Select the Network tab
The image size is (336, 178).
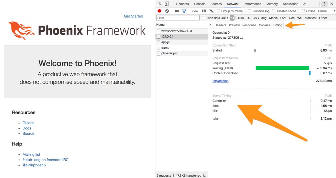tap(233, 4)
